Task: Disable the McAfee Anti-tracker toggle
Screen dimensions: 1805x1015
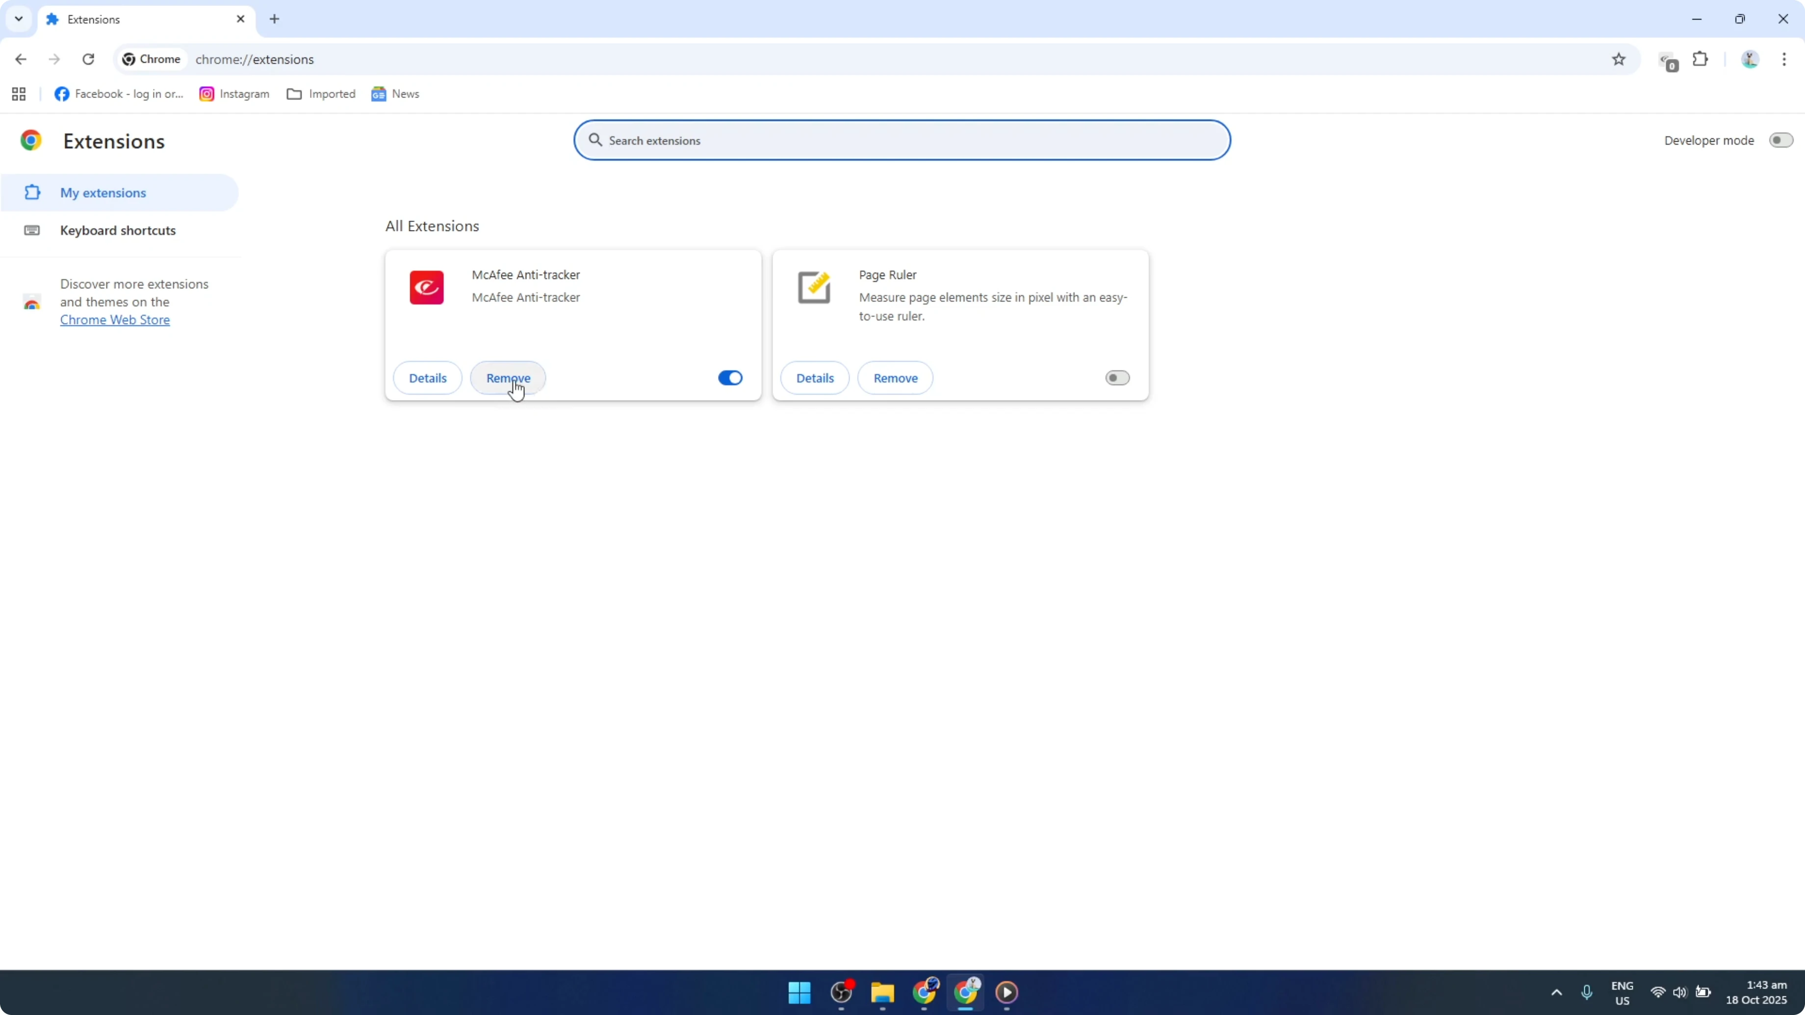Action: [730, 378]
